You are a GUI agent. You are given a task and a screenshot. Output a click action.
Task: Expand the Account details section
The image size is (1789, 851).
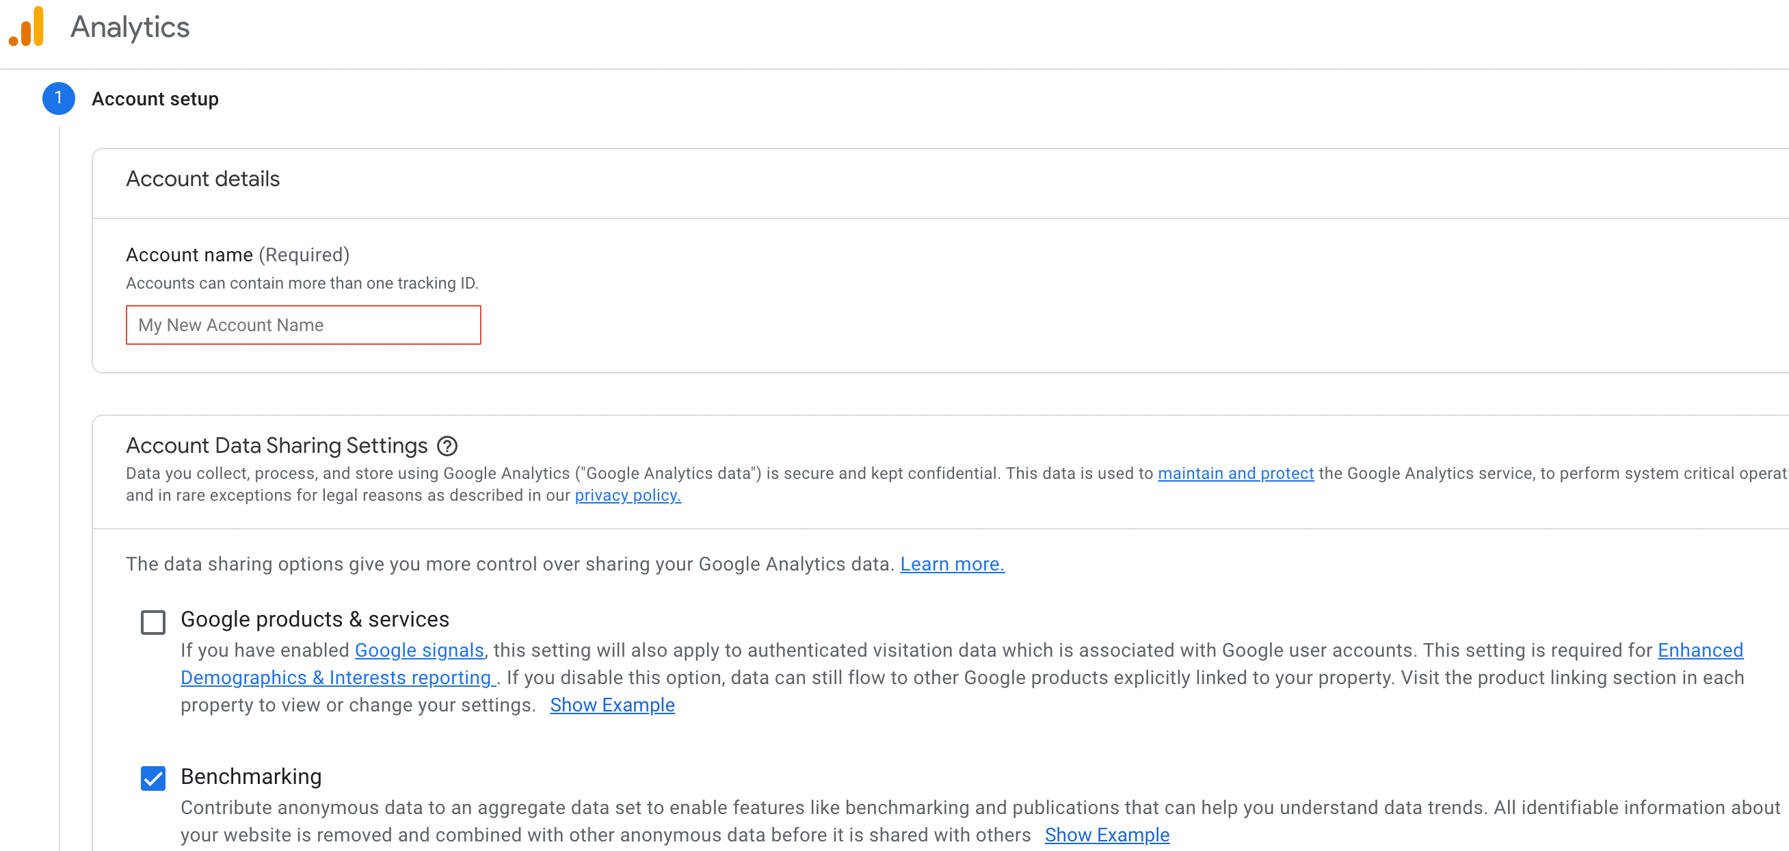[x=203, y=178]
